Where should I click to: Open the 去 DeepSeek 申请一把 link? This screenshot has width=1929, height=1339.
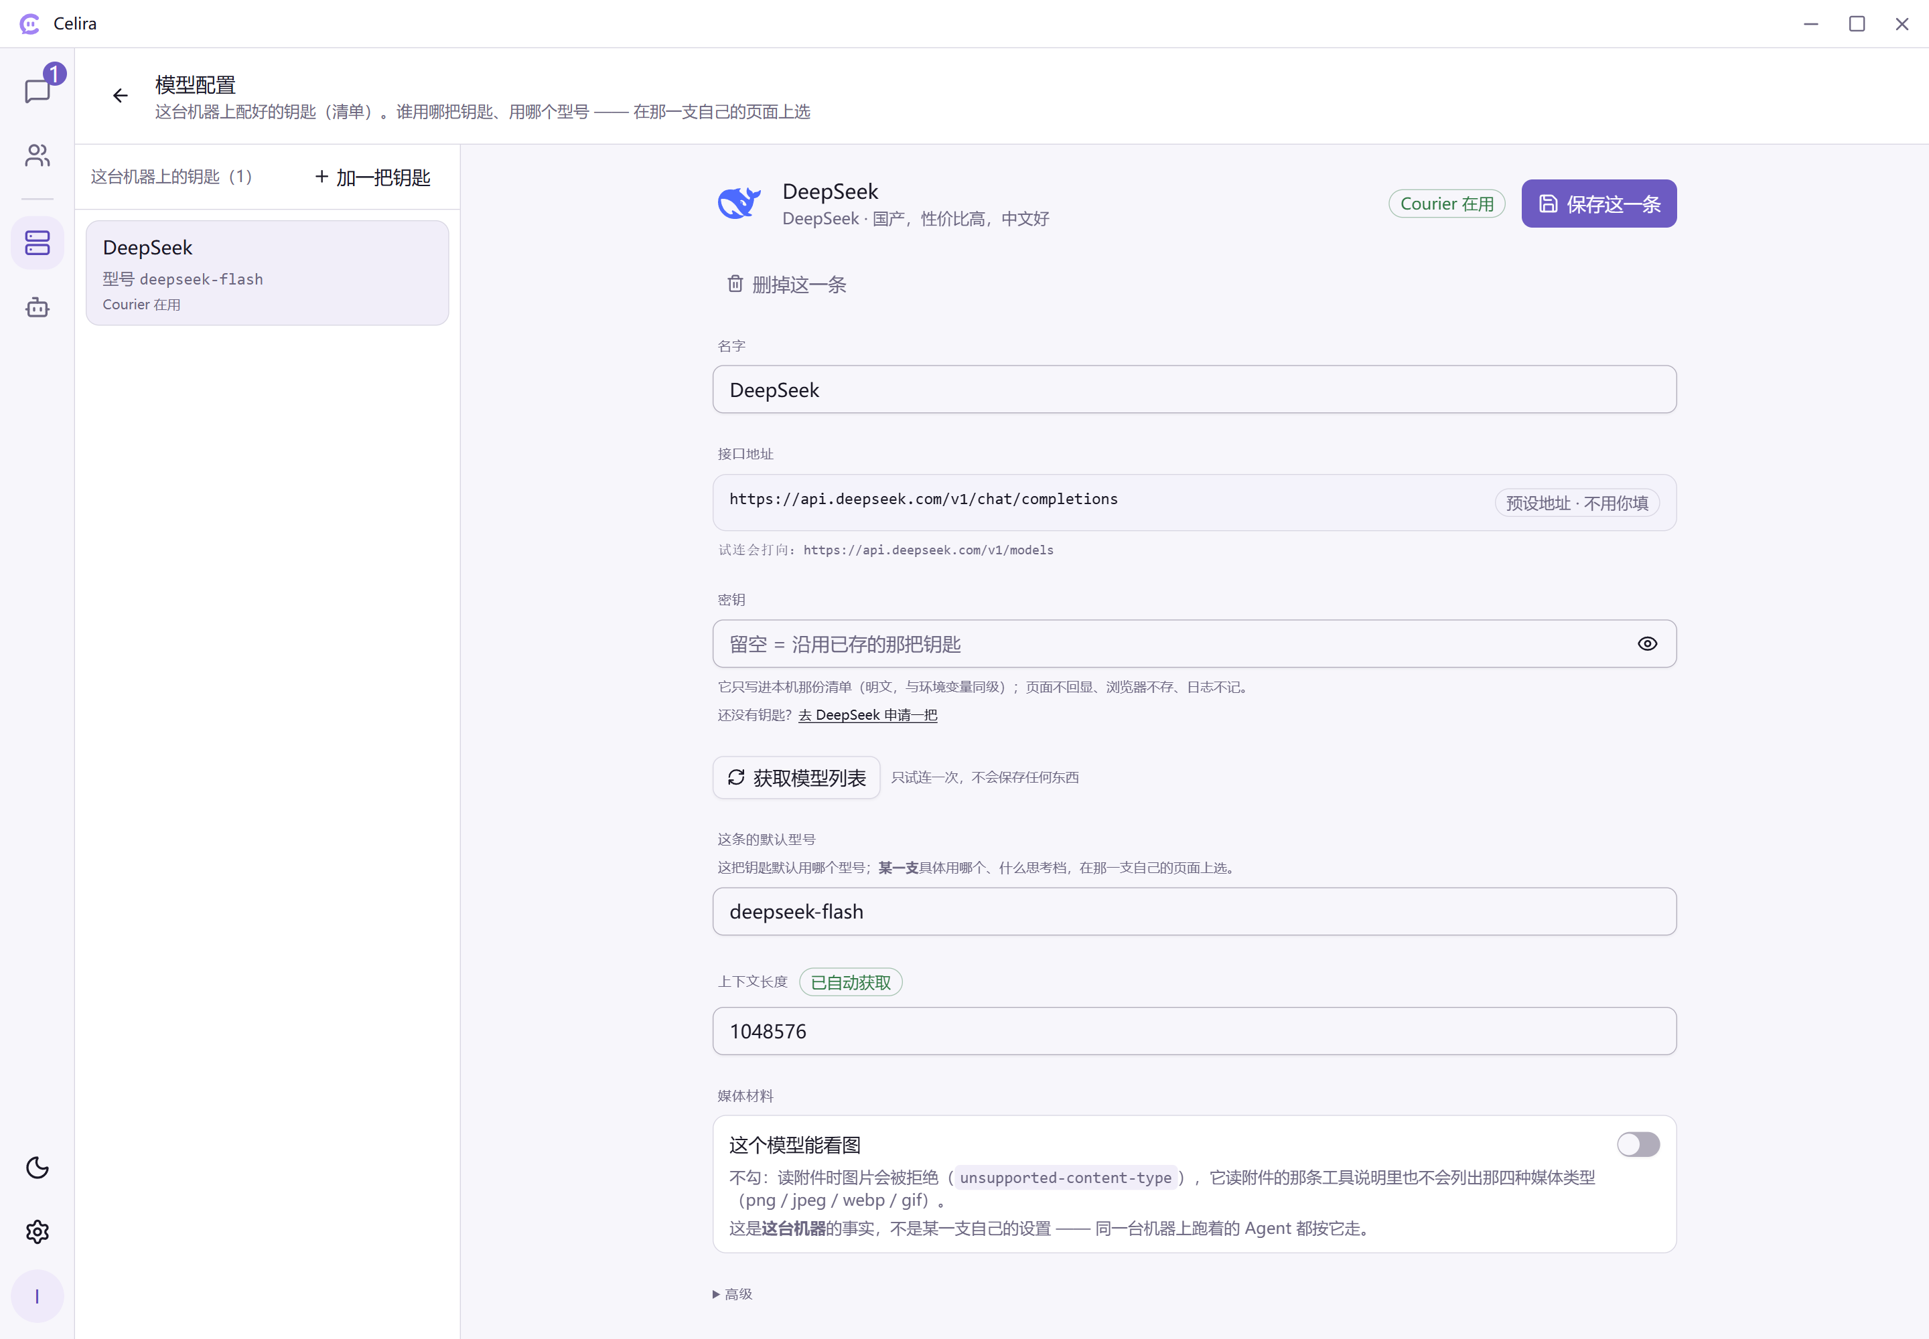[867, 715]
